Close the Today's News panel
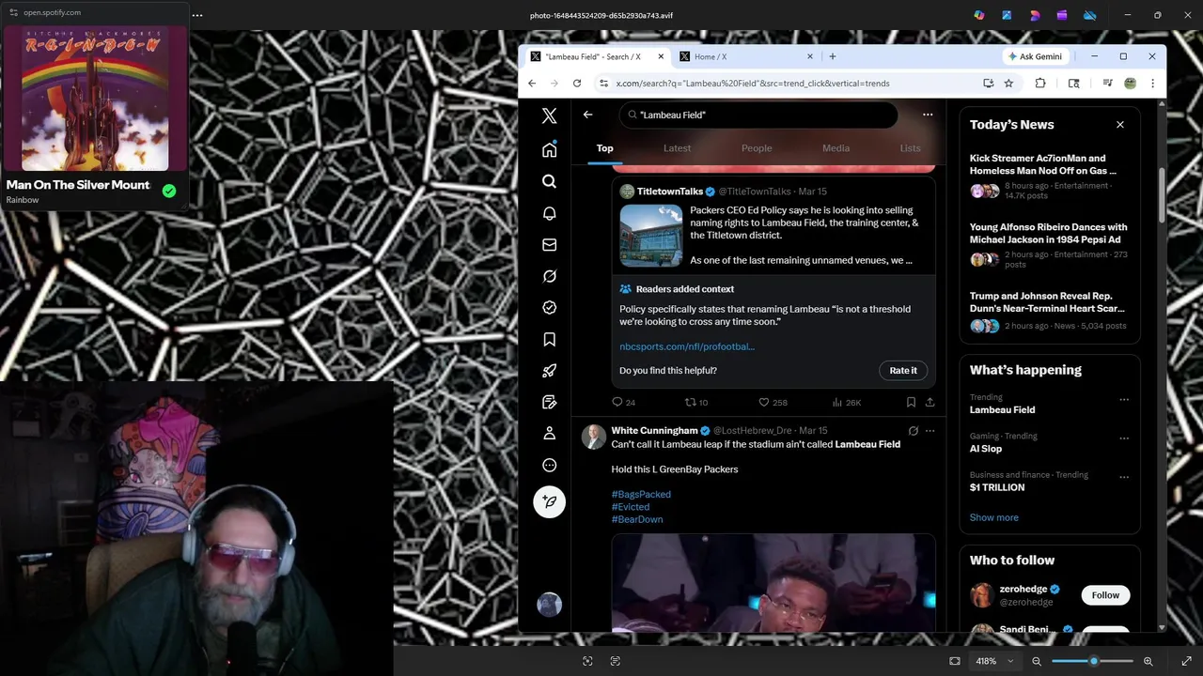 [x=1119, y=125]
